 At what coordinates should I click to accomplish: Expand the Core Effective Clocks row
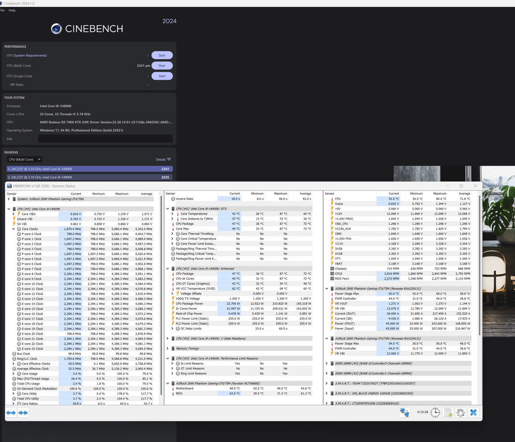point(13,364)
